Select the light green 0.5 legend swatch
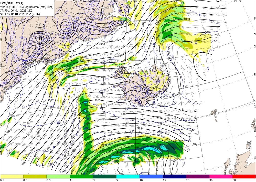256x182 pixels. pos(58,176)
